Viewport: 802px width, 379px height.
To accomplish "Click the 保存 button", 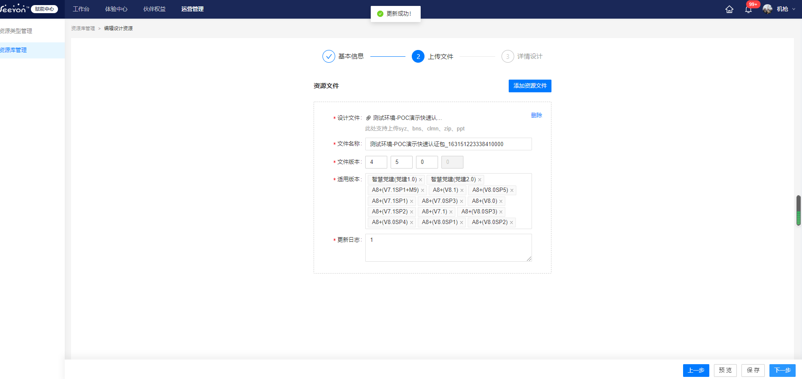I will coord(753,370).
